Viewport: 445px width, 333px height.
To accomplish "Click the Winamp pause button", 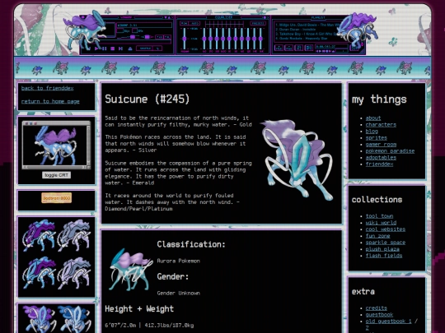I will click(104, 49).
